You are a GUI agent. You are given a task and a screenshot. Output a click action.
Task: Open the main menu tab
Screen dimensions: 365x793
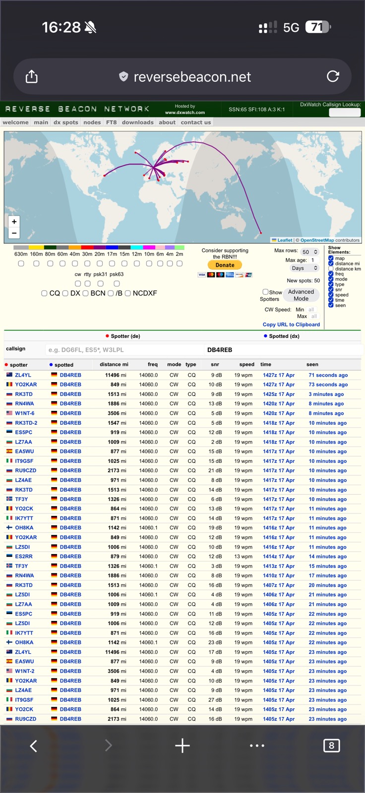pos(41,122)
